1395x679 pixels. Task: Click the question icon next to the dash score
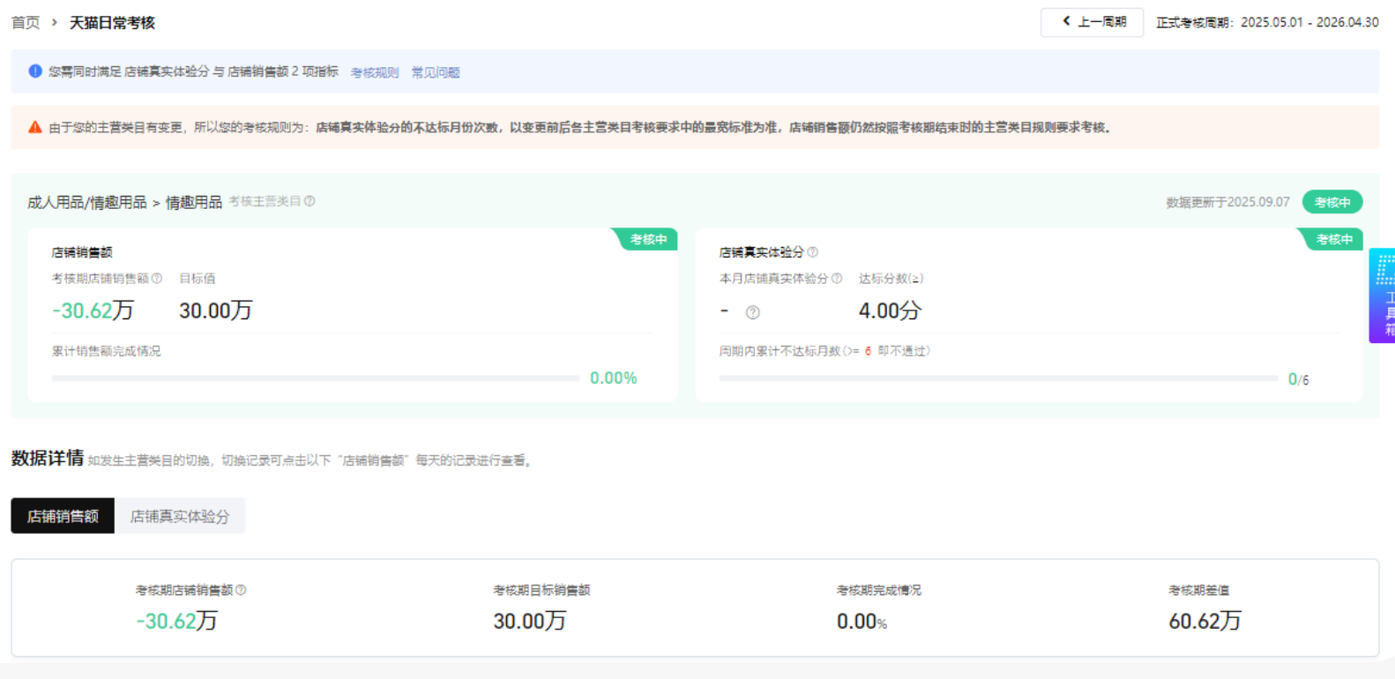pos(752,312)
